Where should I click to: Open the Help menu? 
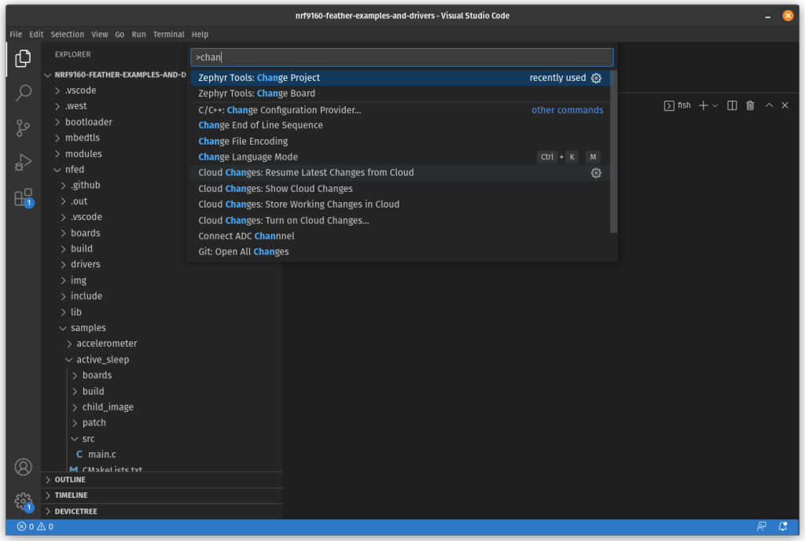coord(200,35)
